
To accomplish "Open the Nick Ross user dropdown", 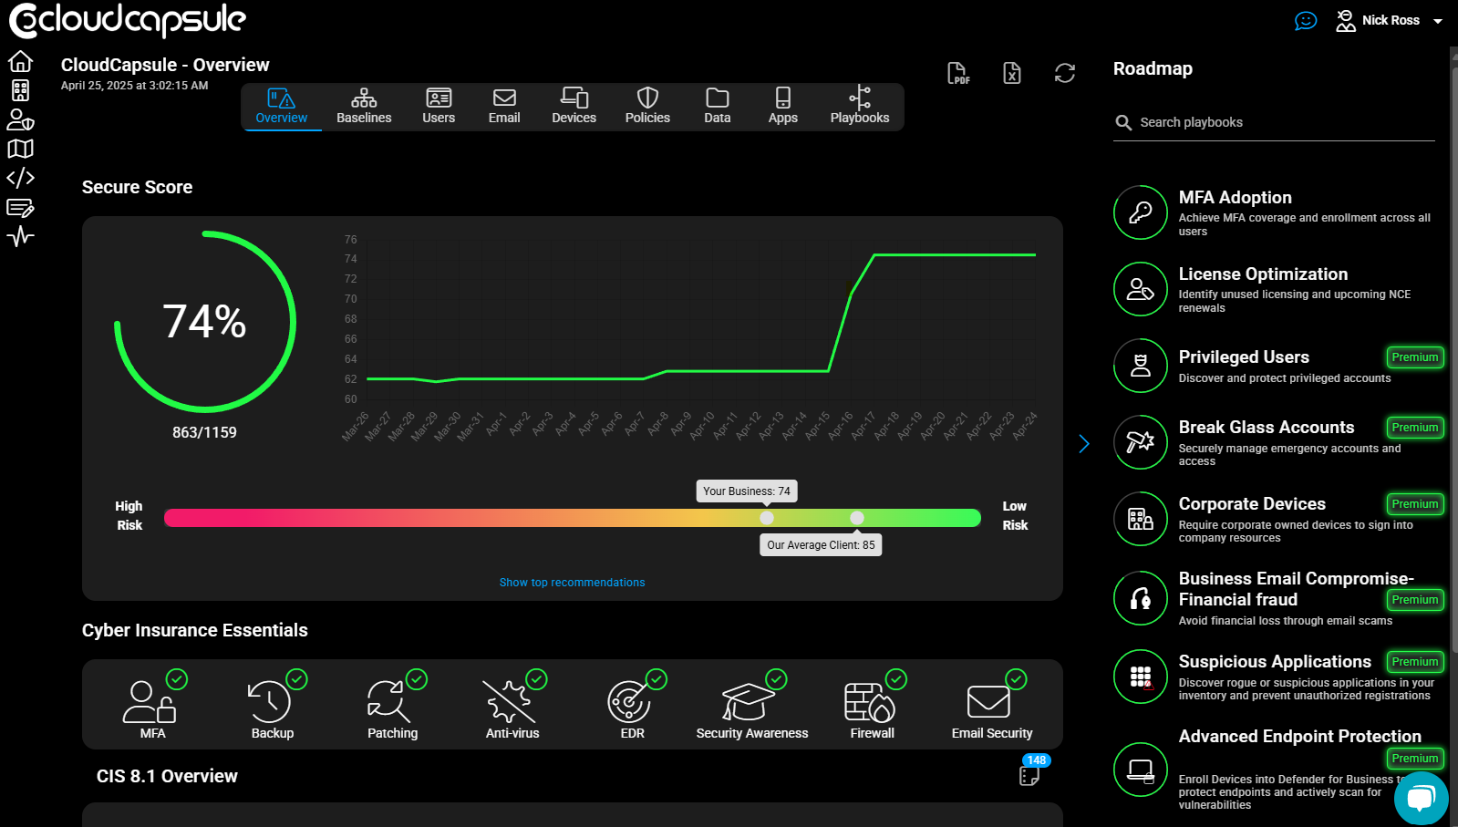I will coord(1390,20).
